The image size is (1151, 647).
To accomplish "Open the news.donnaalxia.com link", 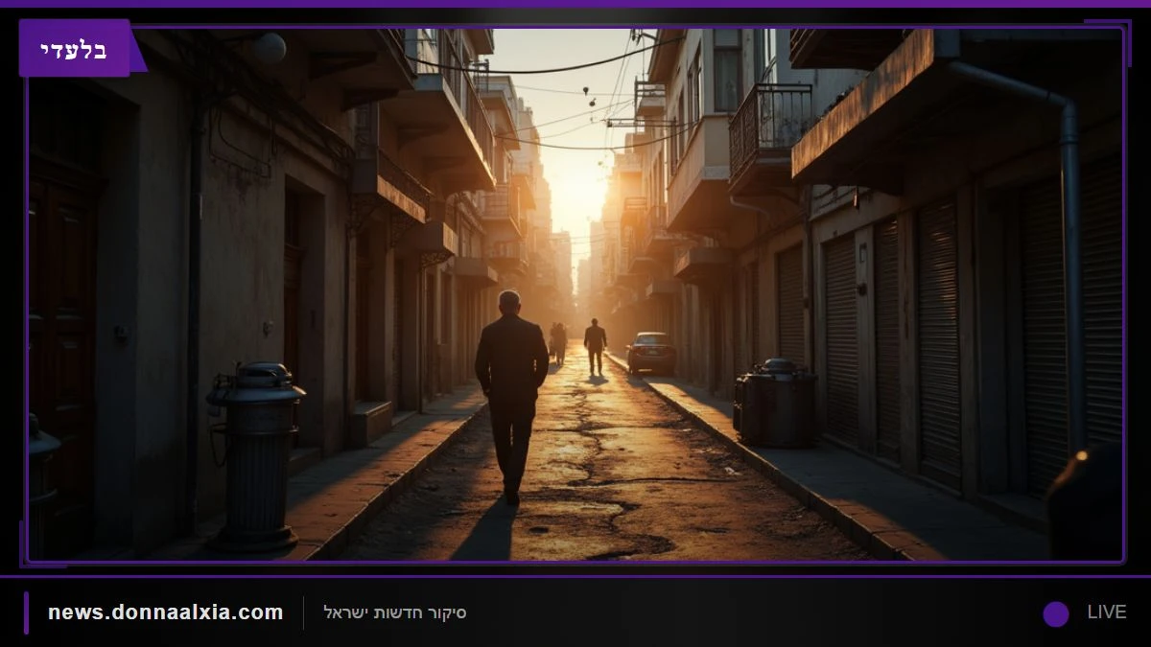I will pos(166,612).
